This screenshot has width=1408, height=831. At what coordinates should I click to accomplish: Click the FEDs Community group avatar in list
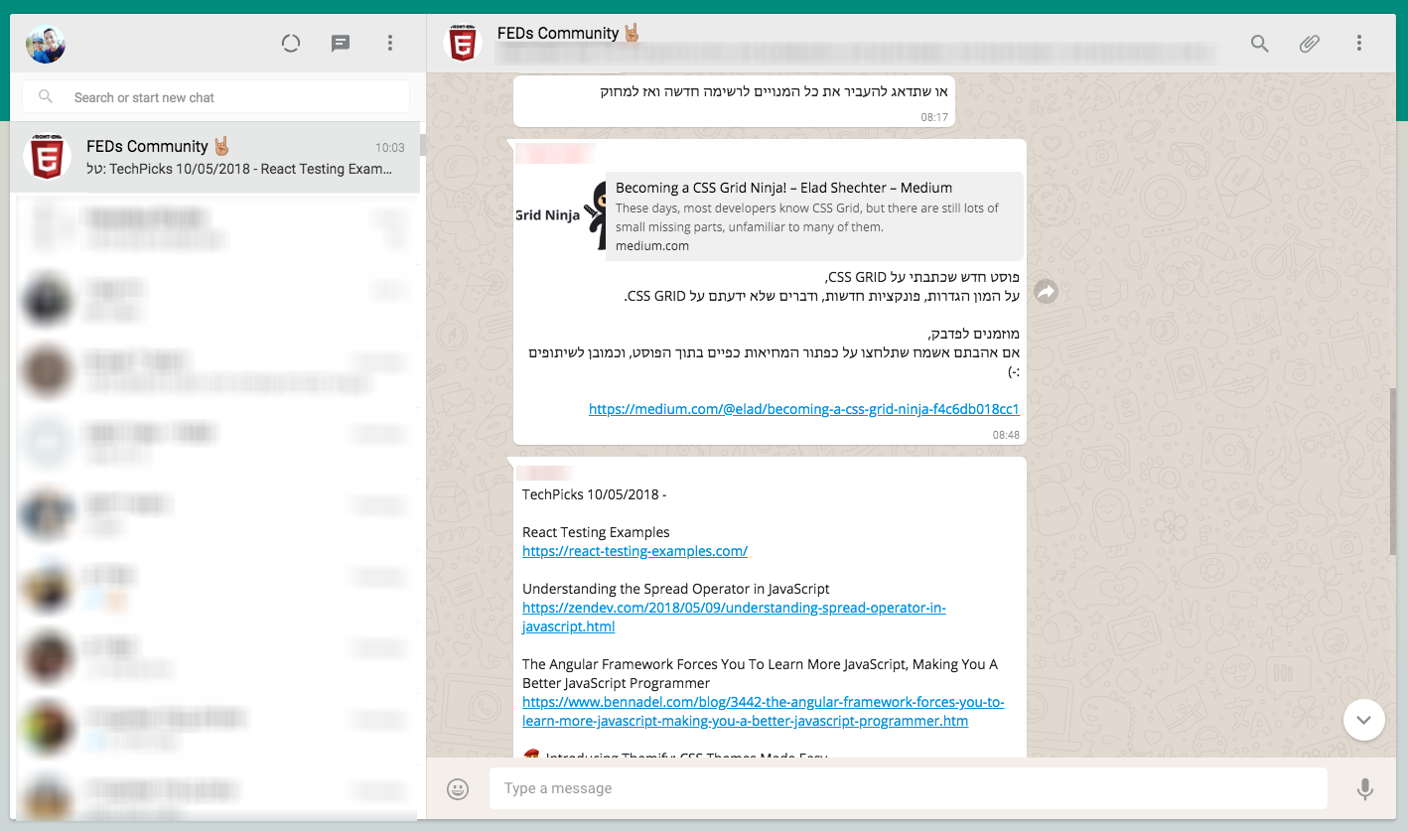(48, 158)
